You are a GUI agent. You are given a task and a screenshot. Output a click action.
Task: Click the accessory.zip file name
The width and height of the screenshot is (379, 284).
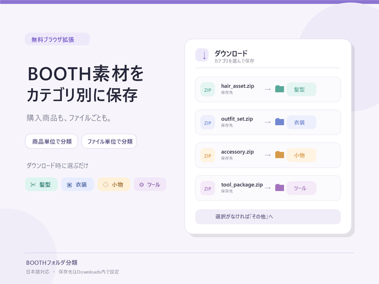[x=237, y=152]
